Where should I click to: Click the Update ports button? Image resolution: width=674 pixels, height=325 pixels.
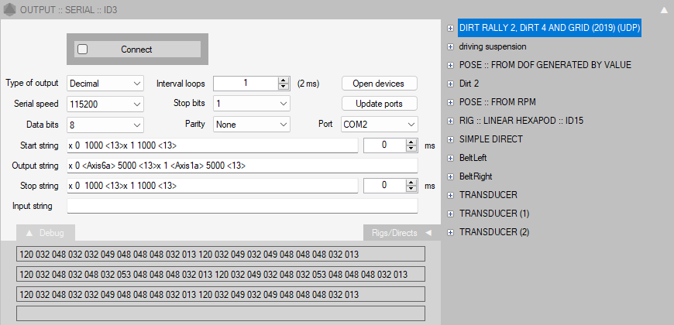[380, 104]
